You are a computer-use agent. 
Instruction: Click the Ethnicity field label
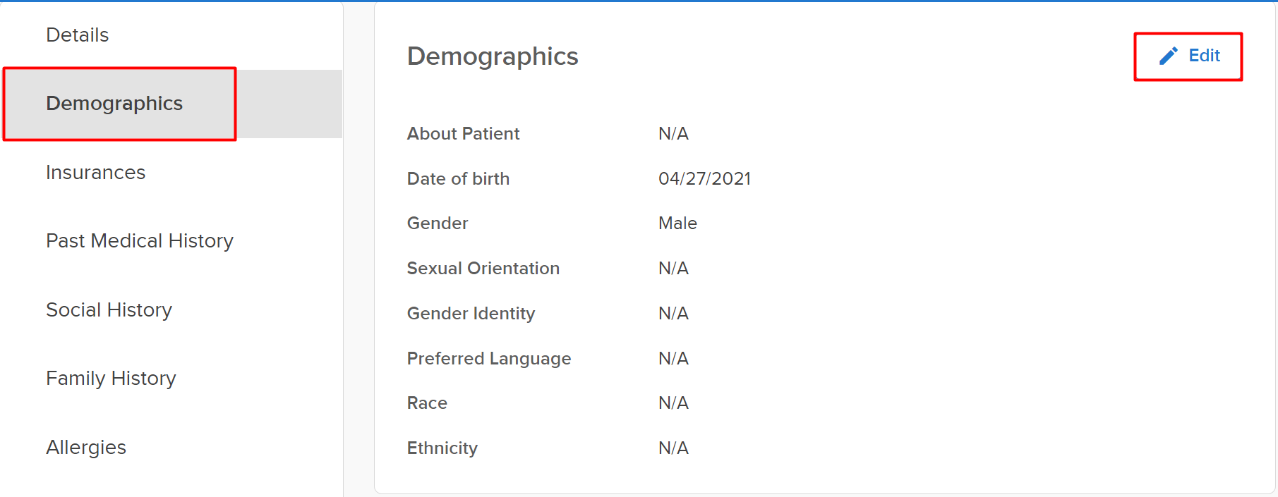point(442,448)
